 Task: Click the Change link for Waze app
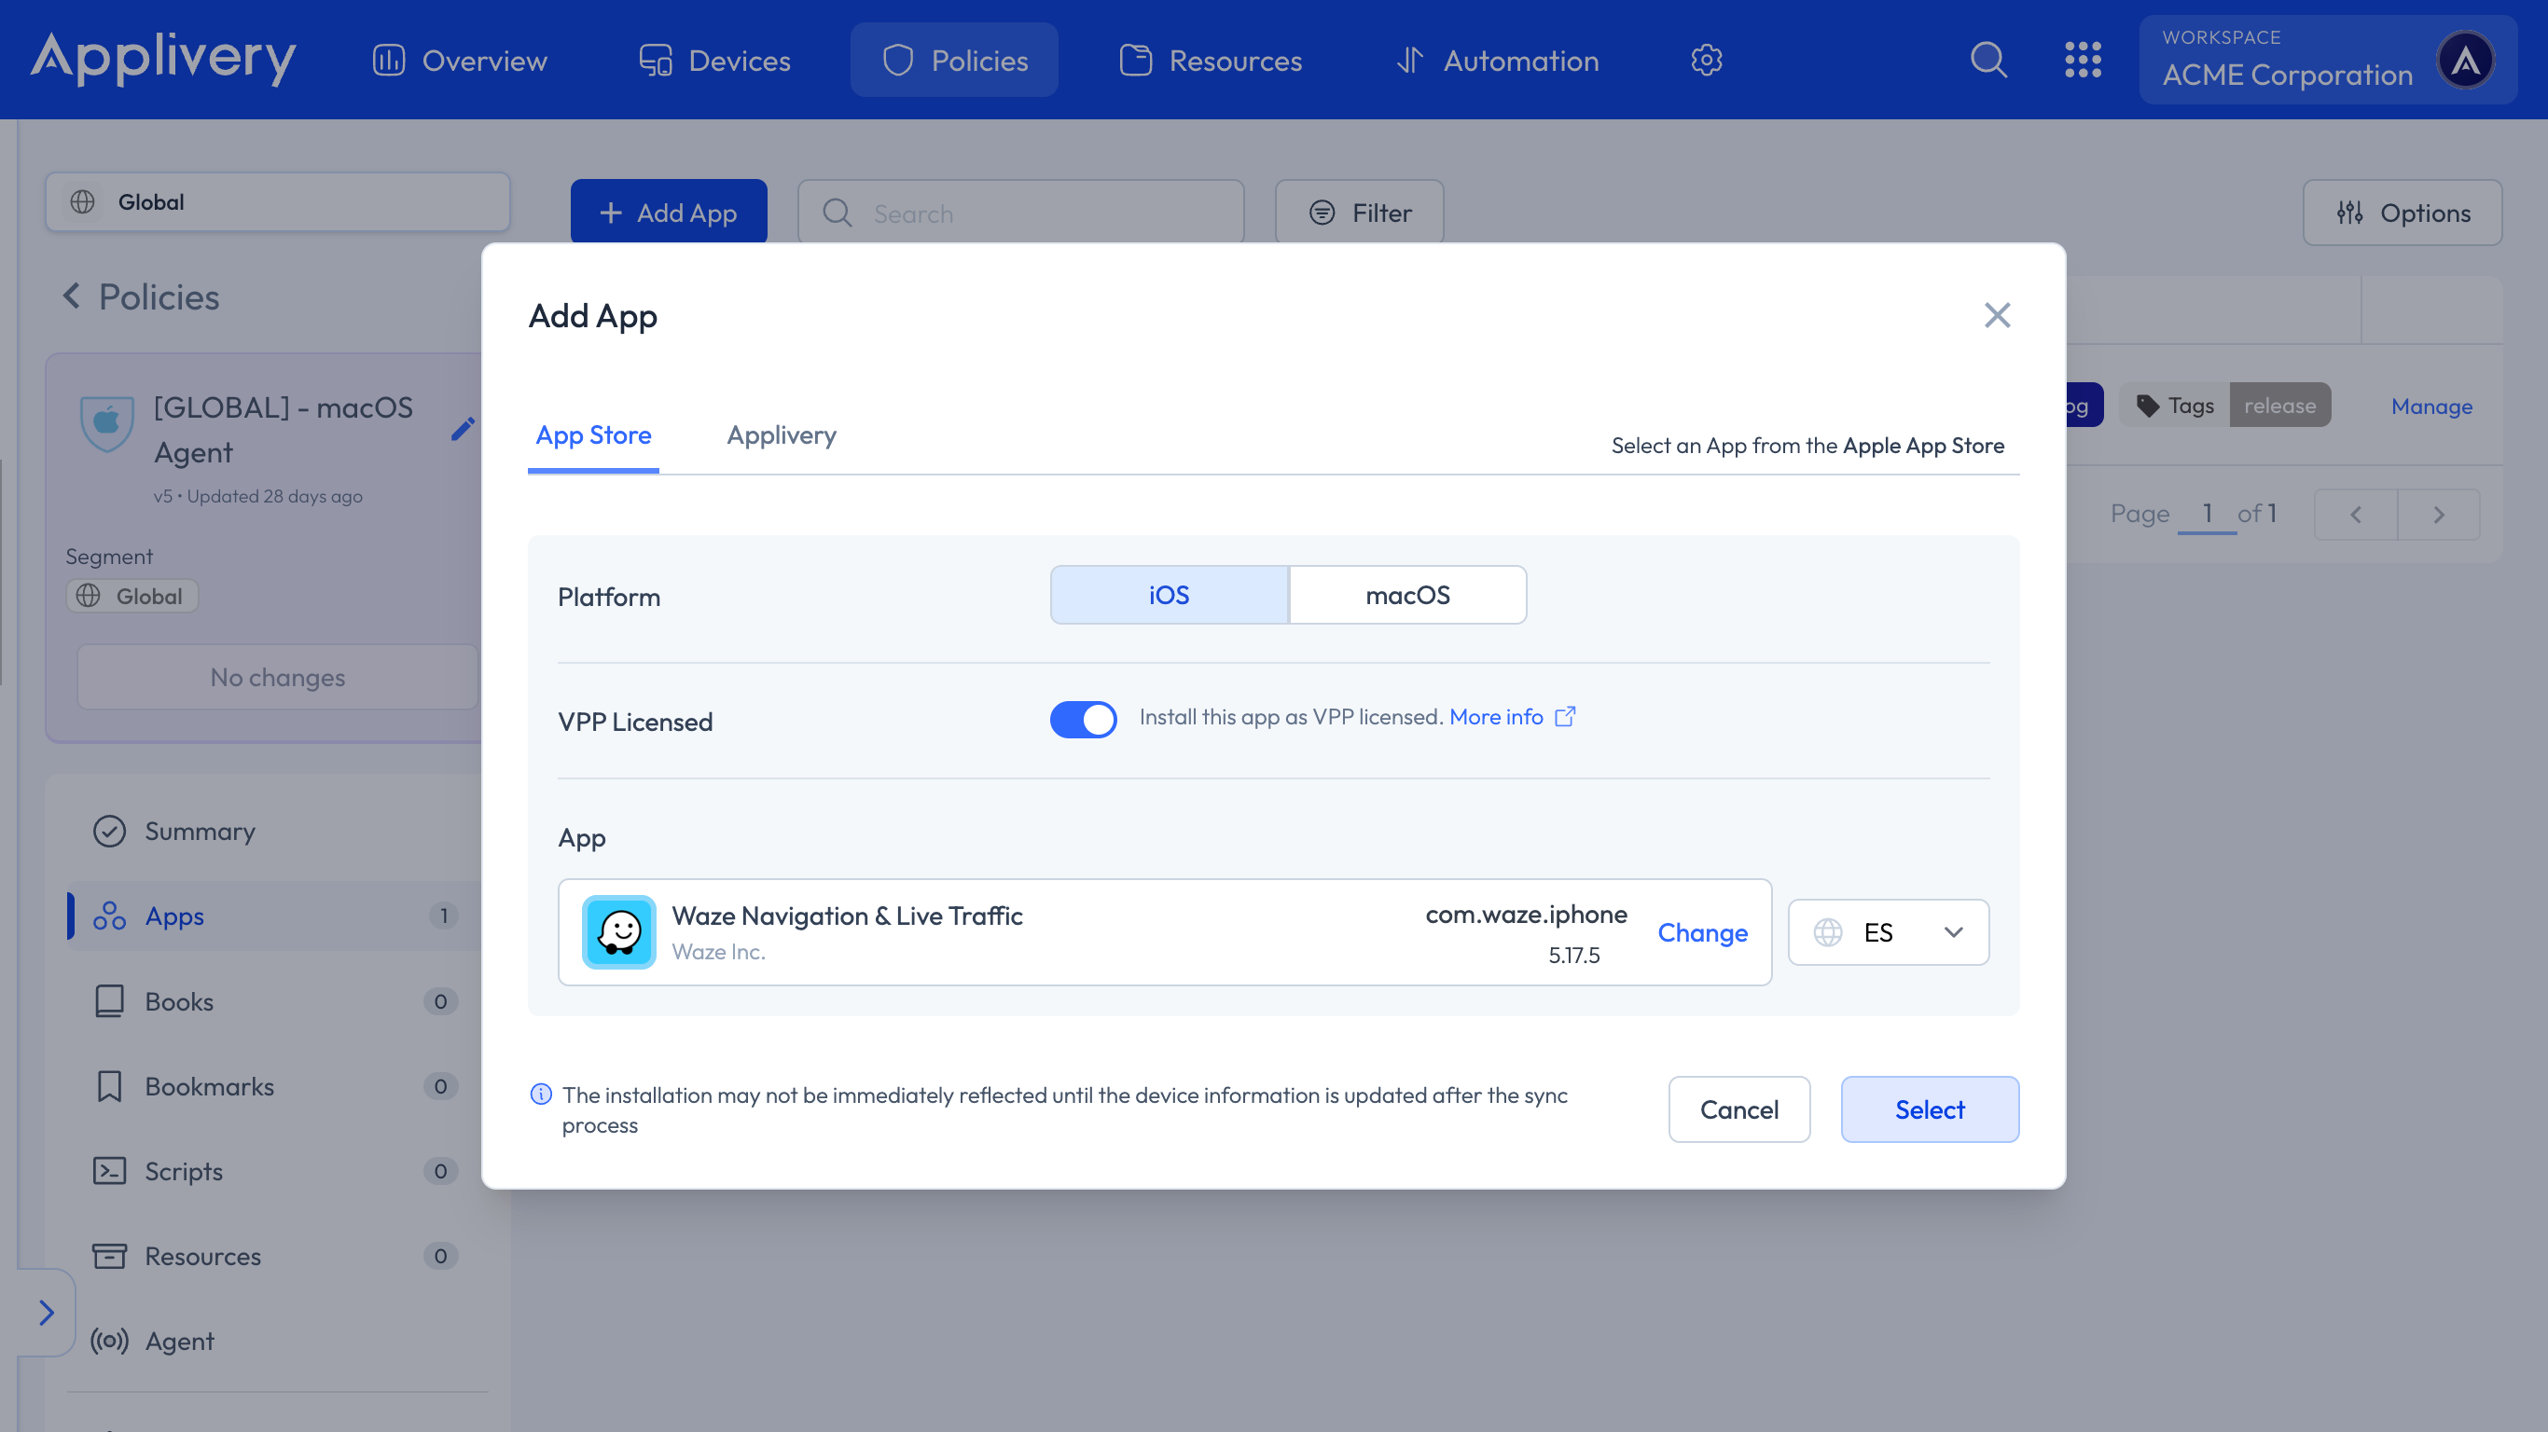coord(1701,931)
